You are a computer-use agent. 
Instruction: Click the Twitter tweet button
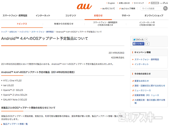click(138, 39)
